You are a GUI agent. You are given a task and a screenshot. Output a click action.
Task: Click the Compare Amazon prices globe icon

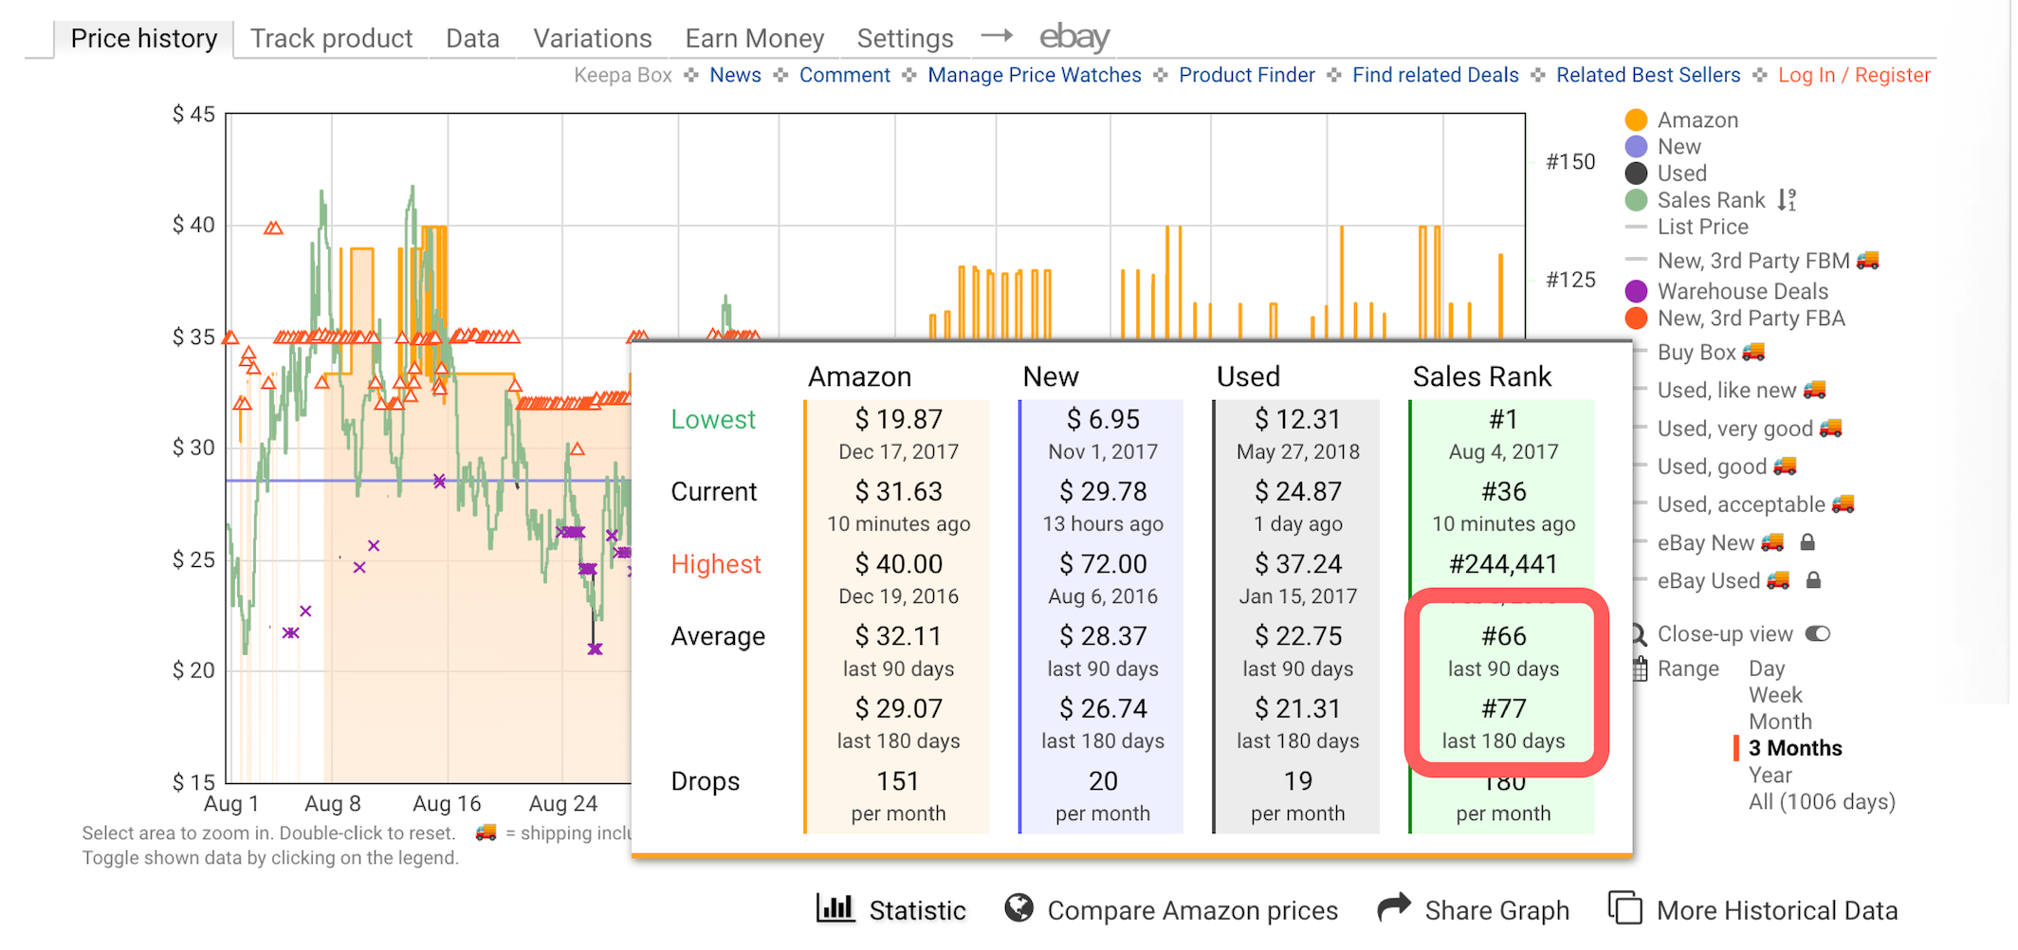point(1019,908)
